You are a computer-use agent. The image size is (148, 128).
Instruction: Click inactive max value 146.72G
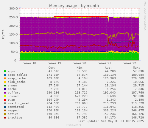[138, 118]
